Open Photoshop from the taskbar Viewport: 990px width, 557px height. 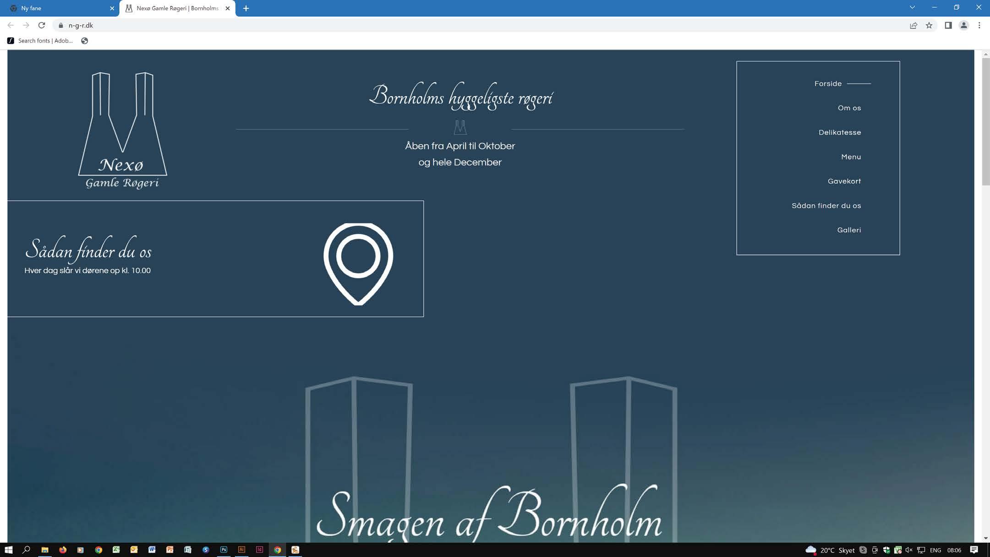[224, 550]
